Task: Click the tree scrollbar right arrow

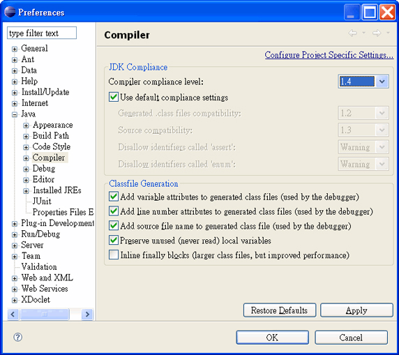Action: tap(87, 315)
